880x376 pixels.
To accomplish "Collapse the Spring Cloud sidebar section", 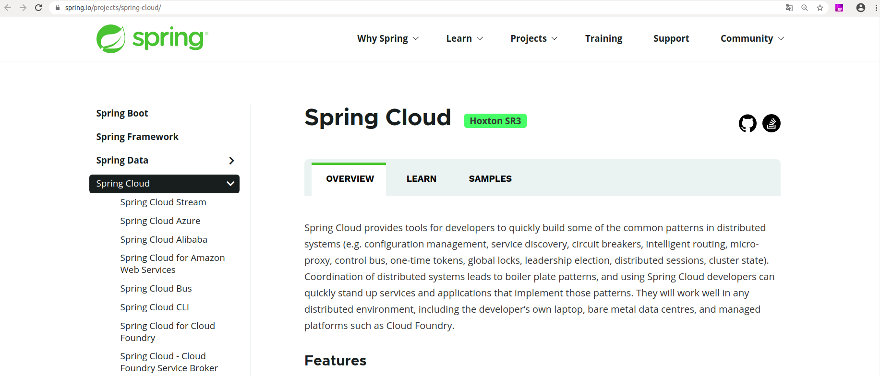I will pos(230,184).
